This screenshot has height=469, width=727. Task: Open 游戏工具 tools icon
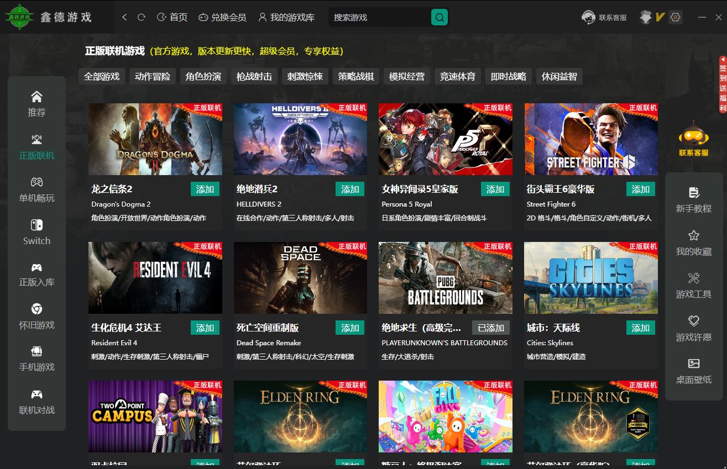[x=694, y=278]
